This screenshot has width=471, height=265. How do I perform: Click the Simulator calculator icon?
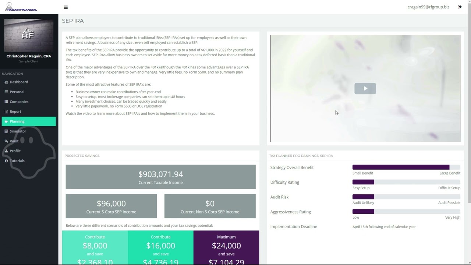tap(6, 131)
